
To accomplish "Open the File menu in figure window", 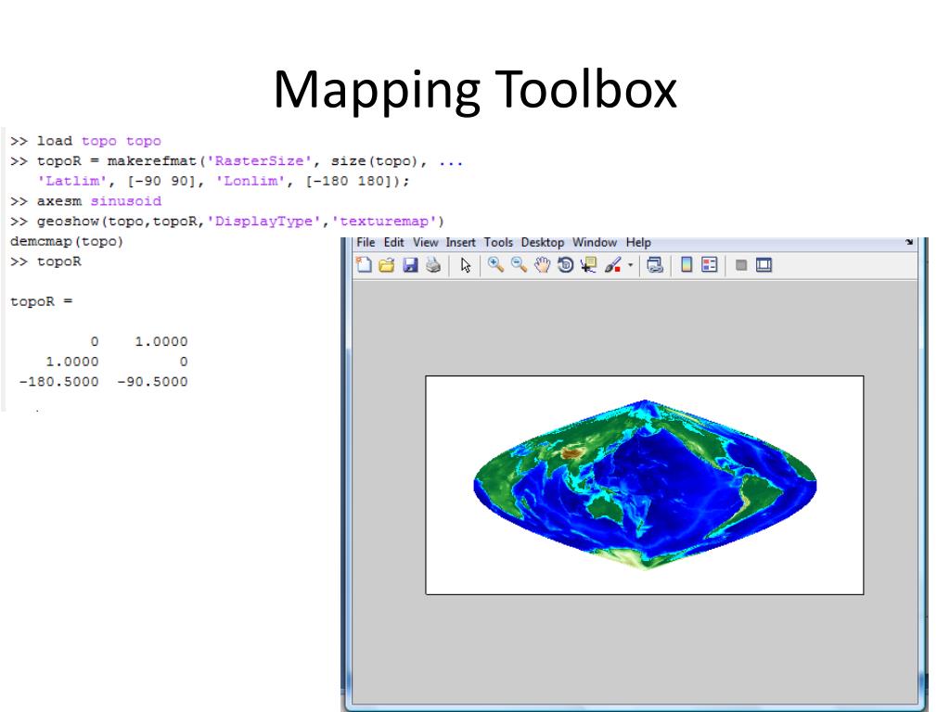I will (366, 242).
